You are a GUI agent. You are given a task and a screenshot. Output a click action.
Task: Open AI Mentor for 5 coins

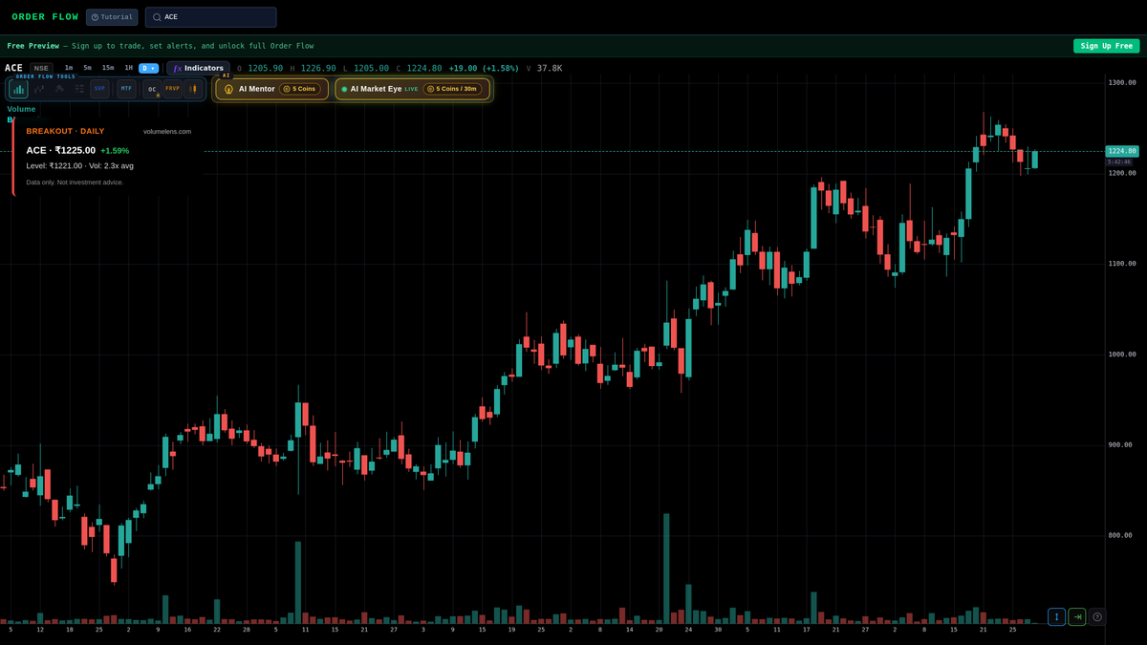pyautogui.click(x=272, y=89)
